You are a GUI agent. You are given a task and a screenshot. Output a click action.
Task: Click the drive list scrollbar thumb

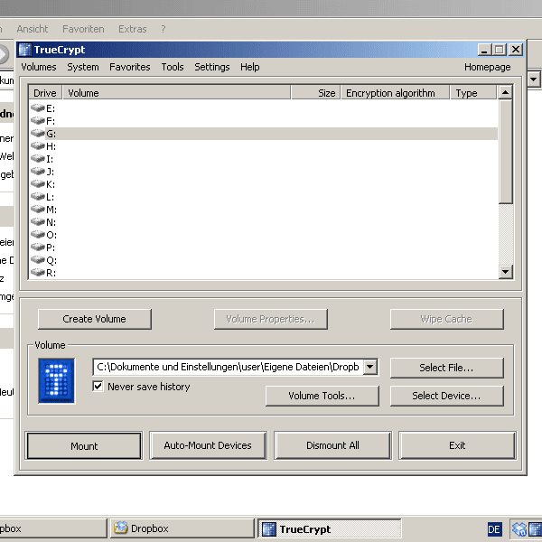click(505, 152)
